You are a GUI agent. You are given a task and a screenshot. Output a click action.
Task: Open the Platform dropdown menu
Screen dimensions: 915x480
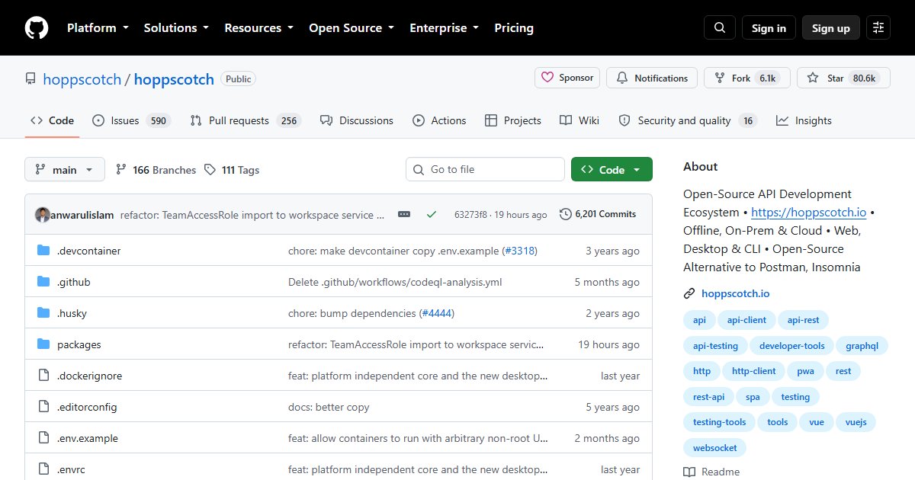click(98, 27)
